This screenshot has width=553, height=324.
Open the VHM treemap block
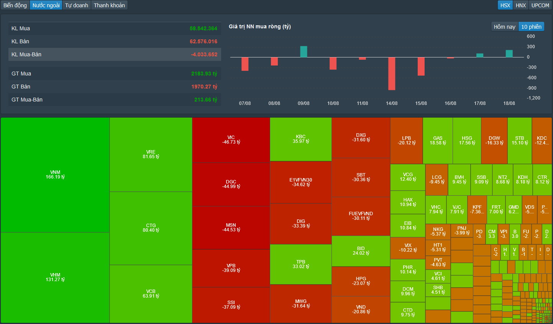pyautogui.click(x=55, y=277)
